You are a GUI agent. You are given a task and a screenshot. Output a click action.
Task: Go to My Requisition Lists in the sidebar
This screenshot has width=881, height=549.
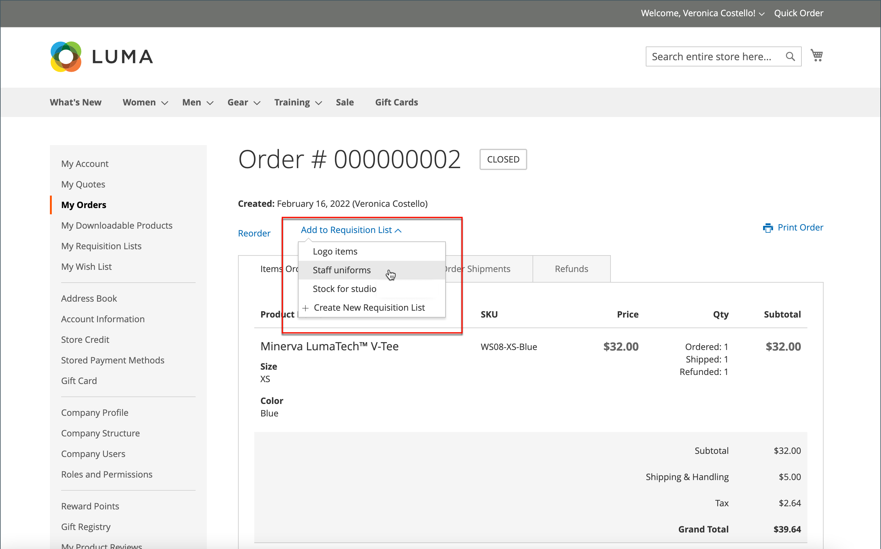(101, 246)
